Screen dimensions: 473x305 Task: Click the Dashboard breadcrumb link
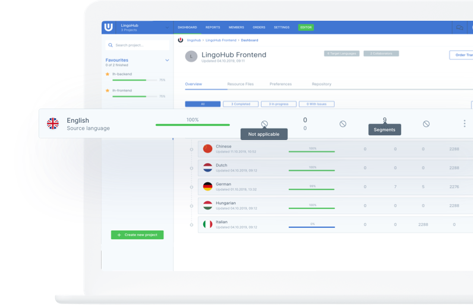[250, 40]
